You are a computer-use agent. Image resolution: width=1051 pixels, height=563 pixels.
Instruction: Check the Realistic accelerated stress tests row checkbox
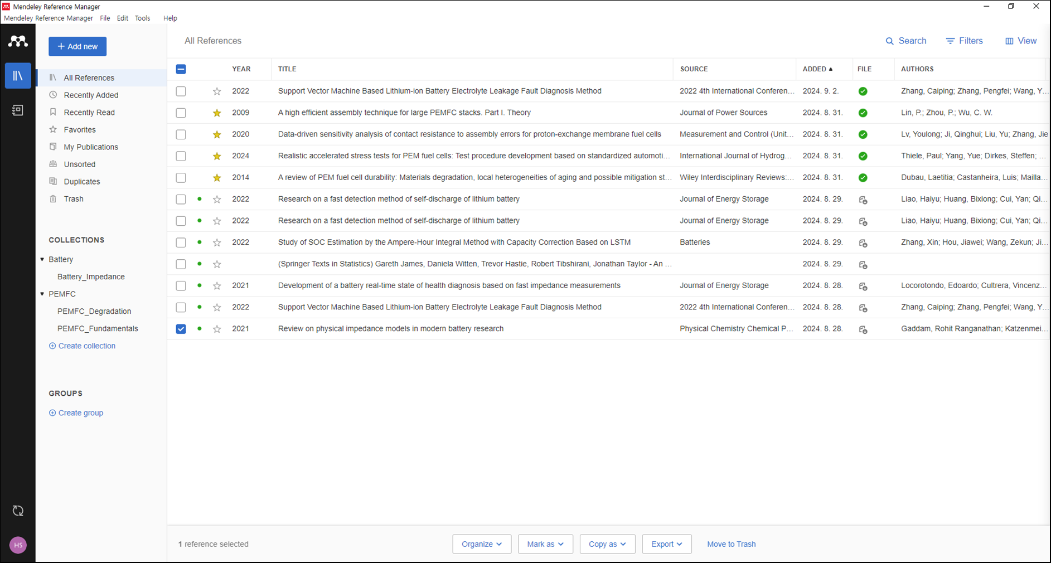pyautogui.click(x=181, y=156)
